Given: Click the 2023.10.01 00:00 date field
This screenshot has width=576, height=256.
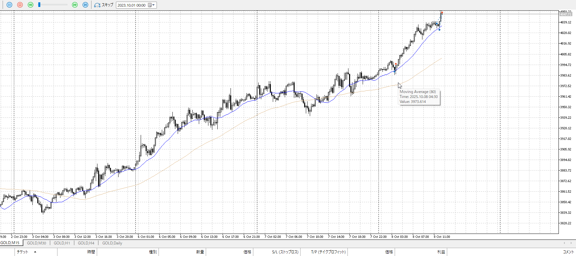Looking at the screenshot, I should pos(131,5).
